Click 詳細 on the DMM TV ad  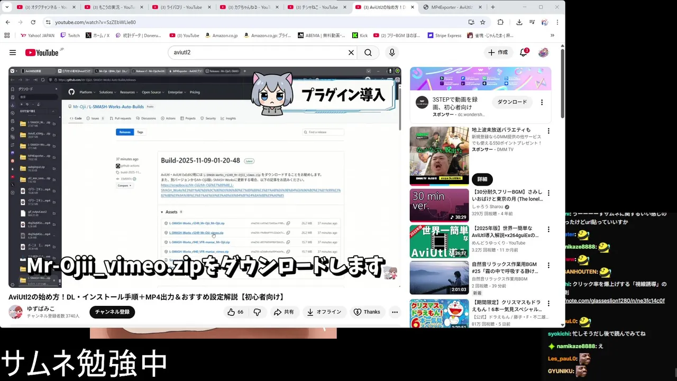tap(482, 179)
